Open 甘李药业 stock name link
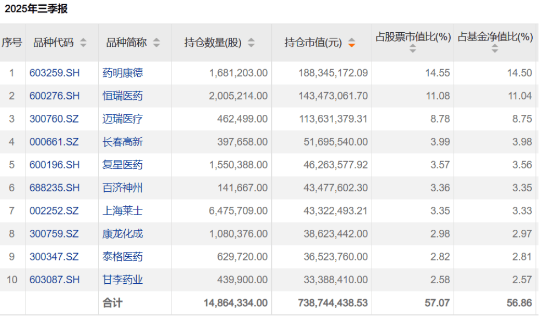 122,280
